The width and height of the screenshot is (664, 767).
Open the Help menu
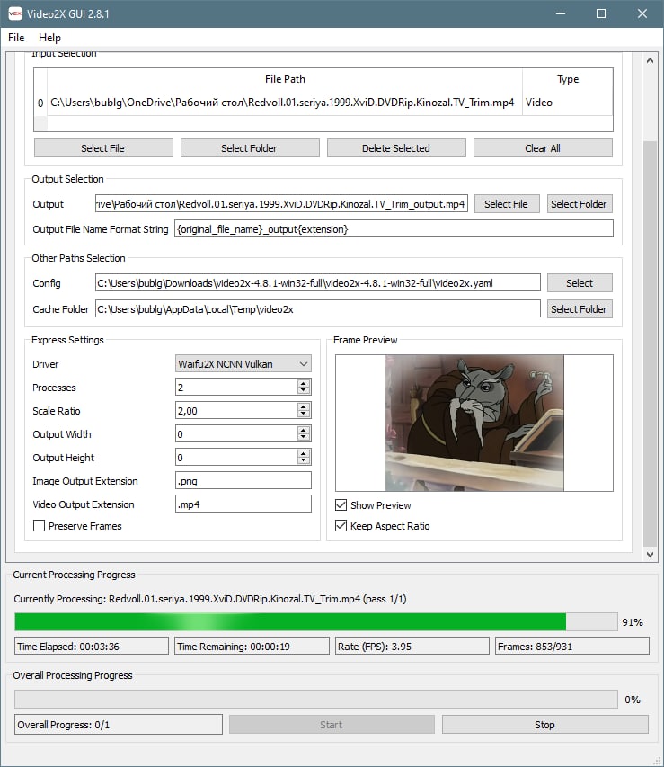point(49,38)
